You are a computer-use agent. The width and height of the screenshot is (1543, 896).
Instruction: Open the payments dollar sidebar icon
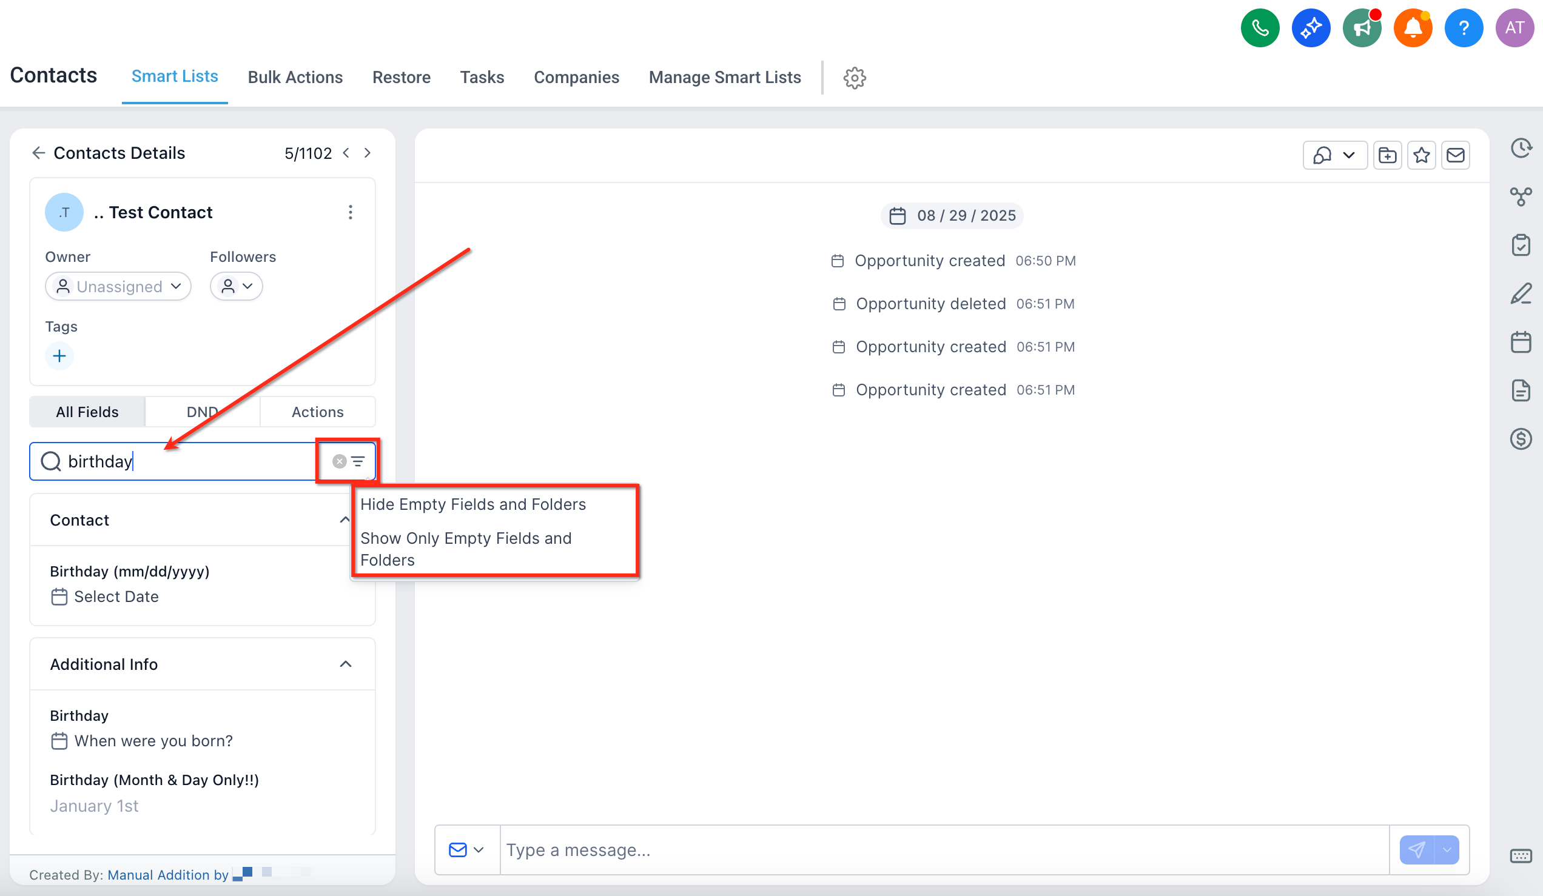(x=1521, y=439)
